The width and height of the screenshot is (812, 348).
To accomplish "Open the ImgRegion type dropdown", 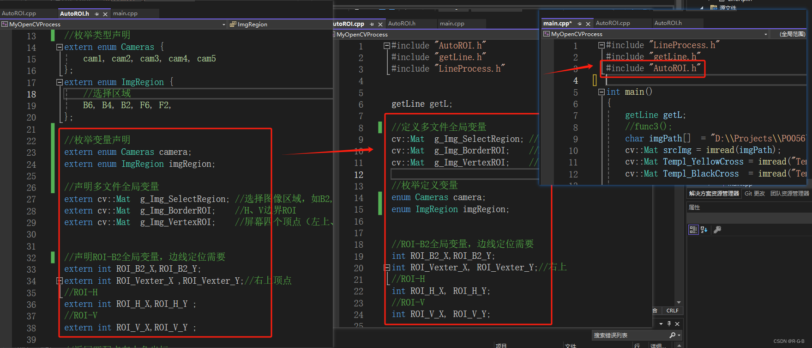I will point(281,24).
